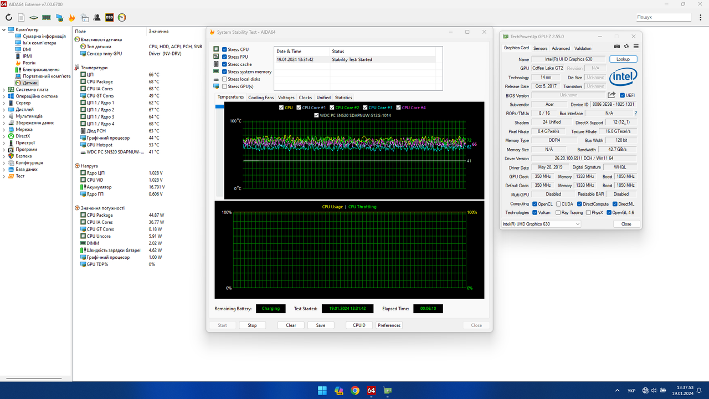
Task: Expand the Тест tree node
Action: (4, 176)
